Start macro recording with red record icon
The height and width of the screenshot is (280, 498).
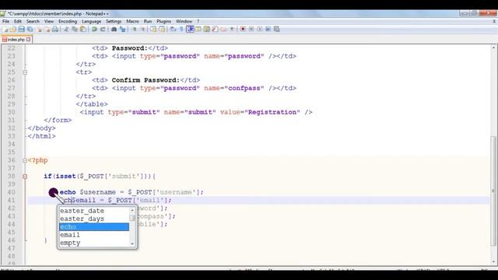(x=243, y=30)
